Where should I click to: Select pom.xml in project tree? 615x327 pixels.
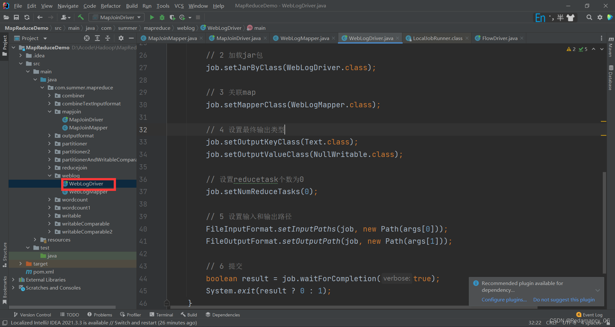43,272
